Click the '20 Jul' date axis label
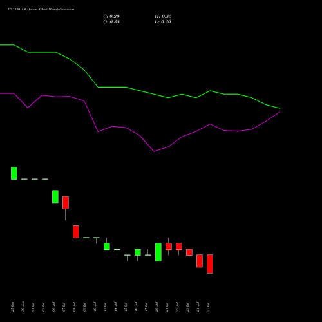This screenshot has height=322, width=322. click(156, 307)
